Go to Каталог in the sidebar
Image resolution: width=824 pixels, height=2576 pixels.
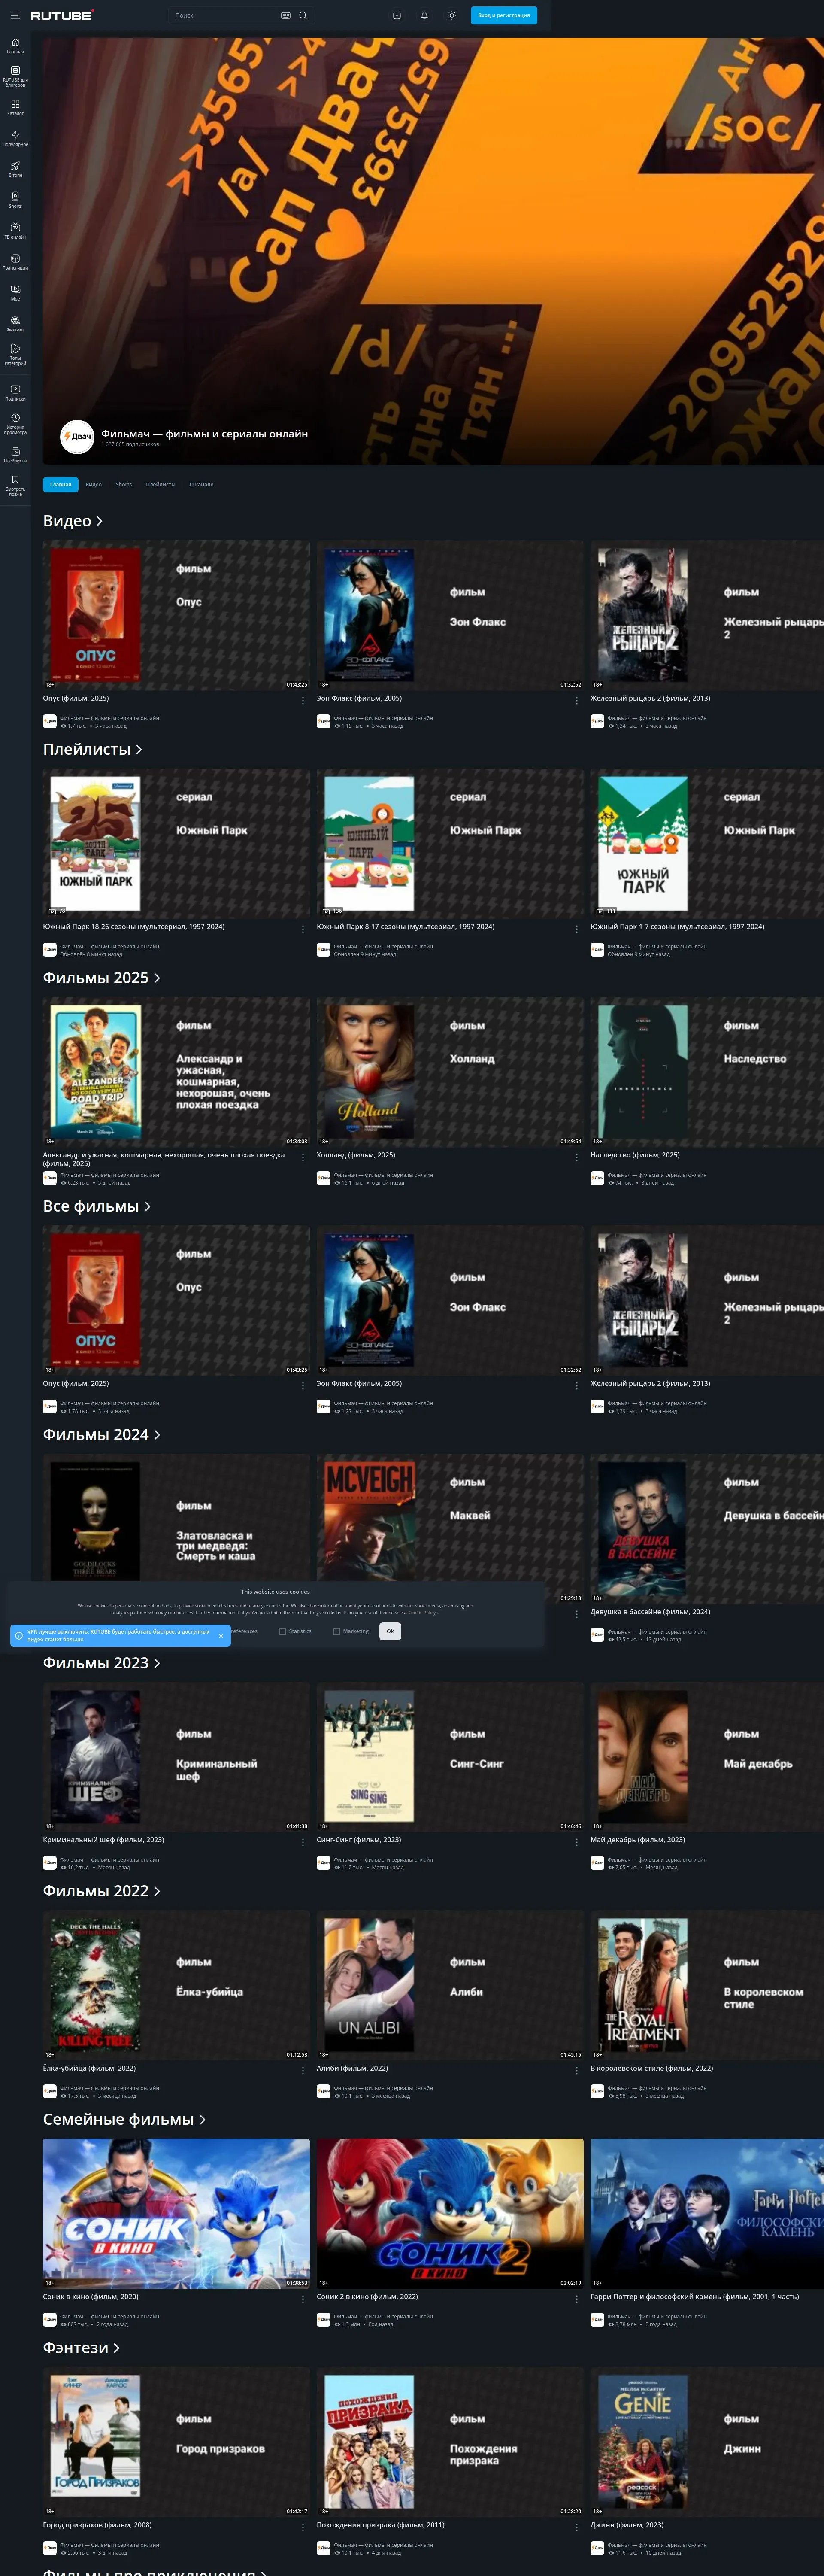[x=15, y=106]
